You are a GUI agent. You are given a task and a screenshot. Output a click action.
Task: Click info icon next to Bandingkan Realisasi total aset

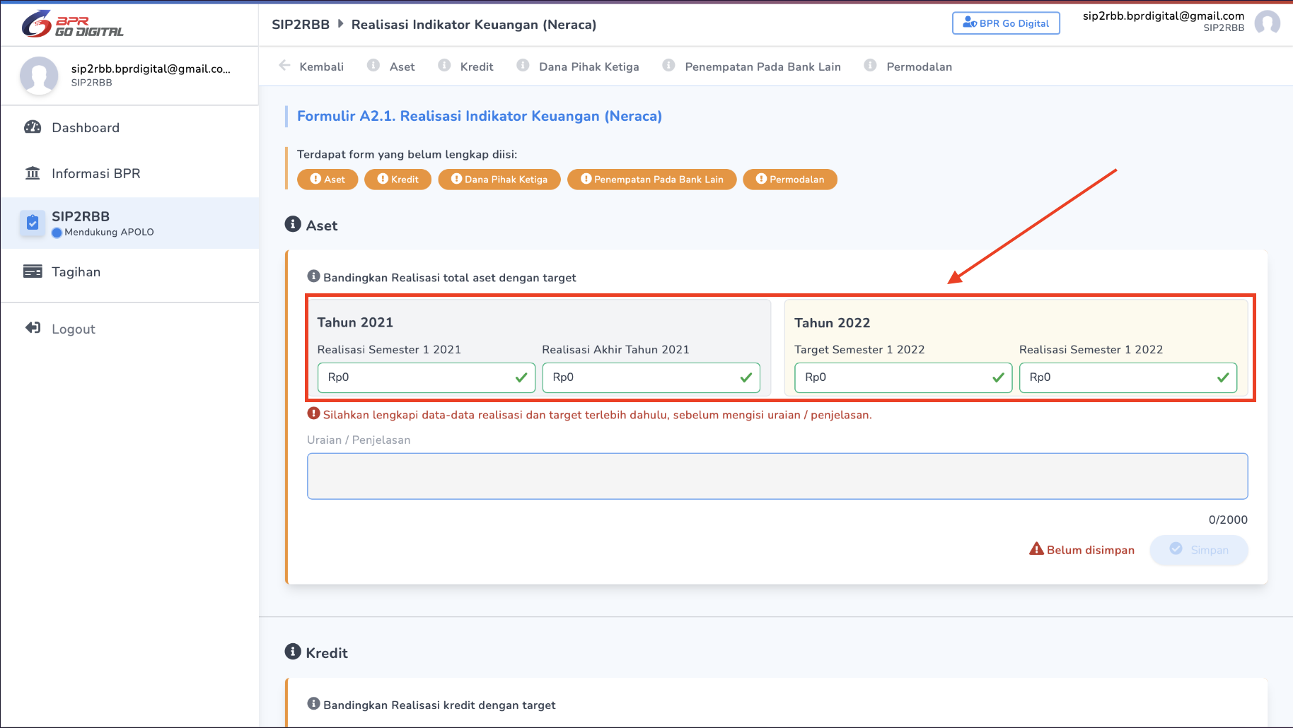313,276
